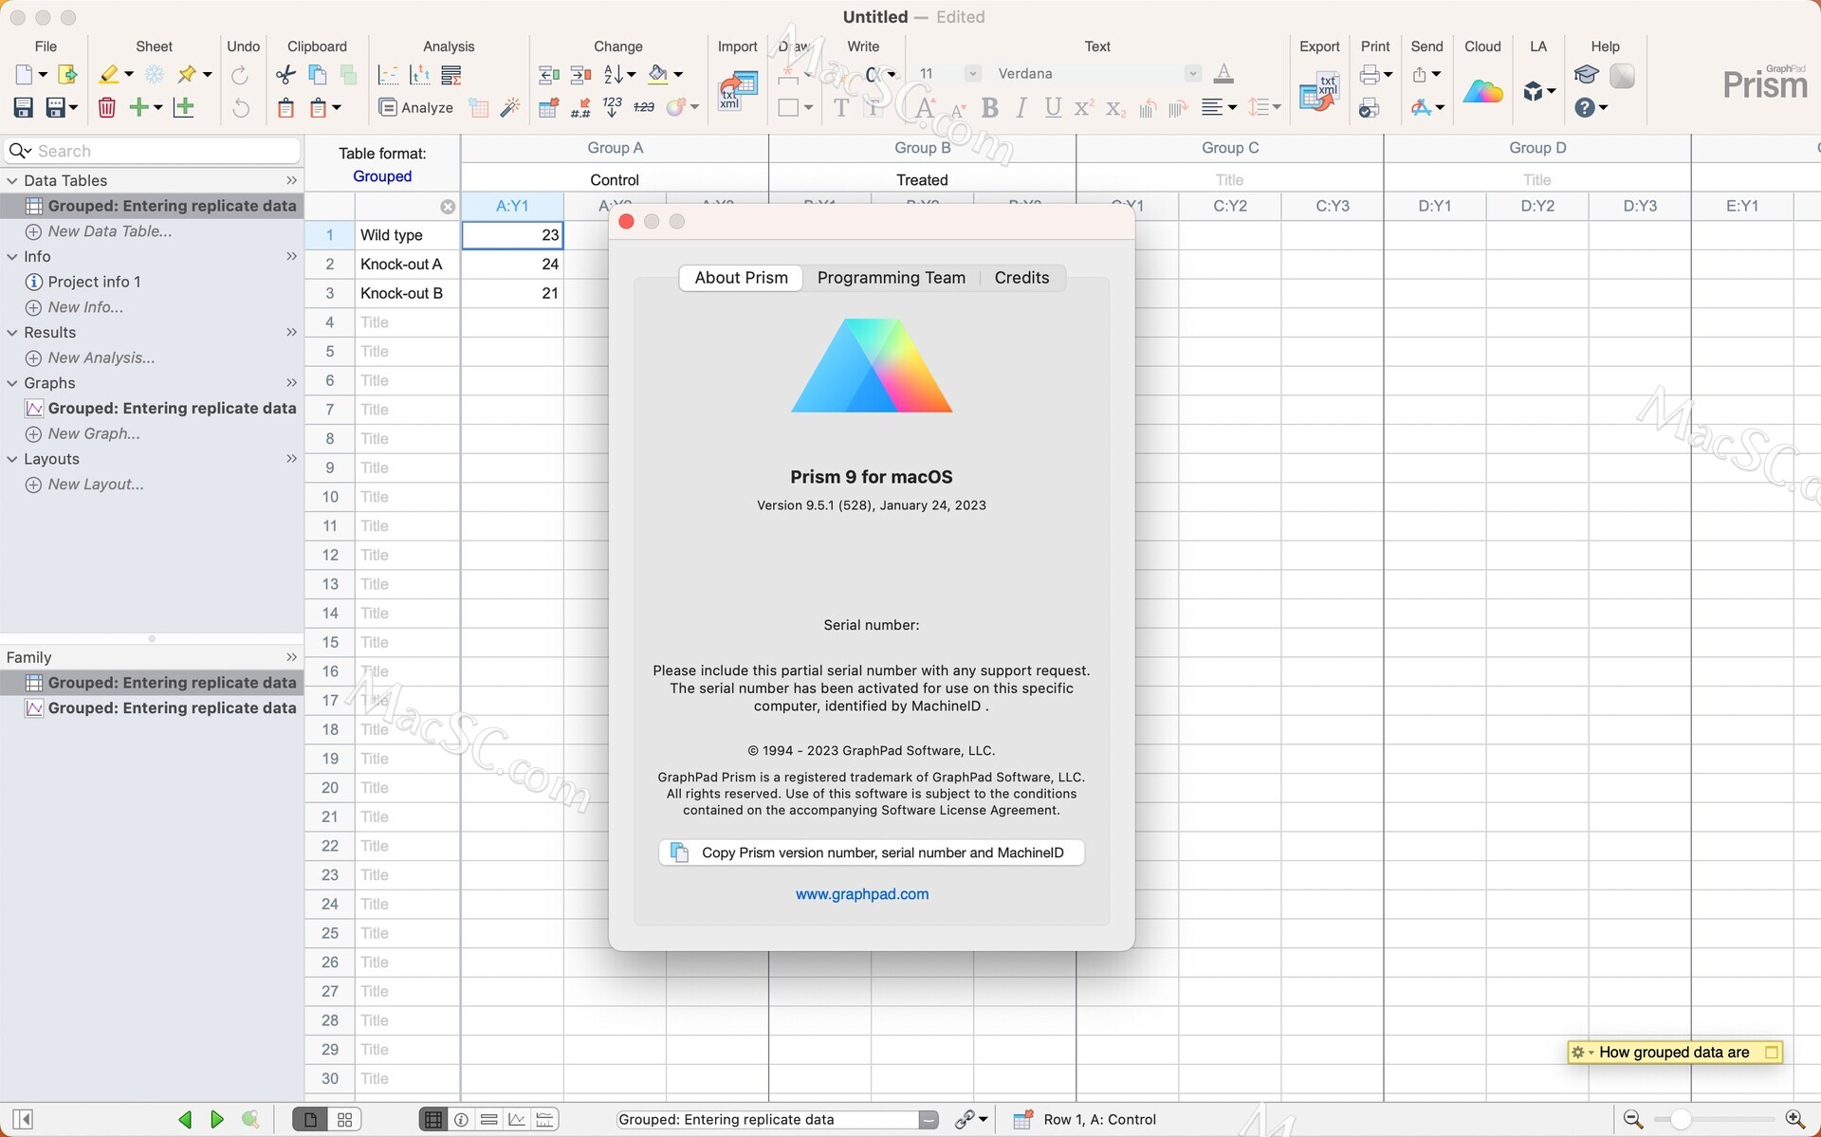1821x1137 pixels.
Task: Click the Print preview printer-check icon
Action: click(x=1369, y=108)
